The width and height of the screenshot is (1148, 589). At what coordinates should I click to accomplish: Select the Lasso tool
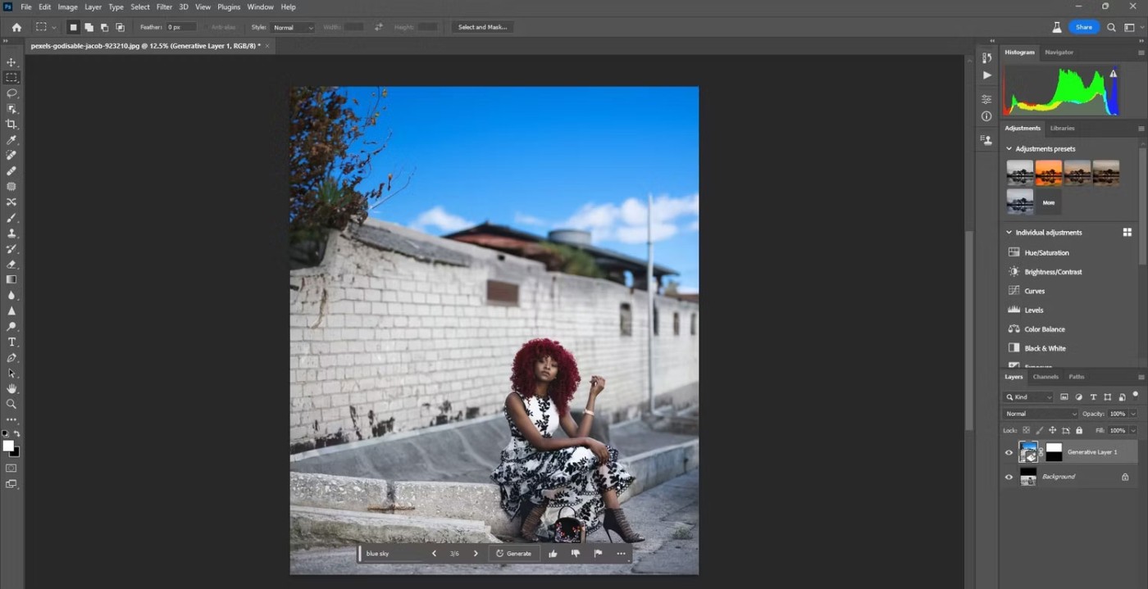coord(11,93)
